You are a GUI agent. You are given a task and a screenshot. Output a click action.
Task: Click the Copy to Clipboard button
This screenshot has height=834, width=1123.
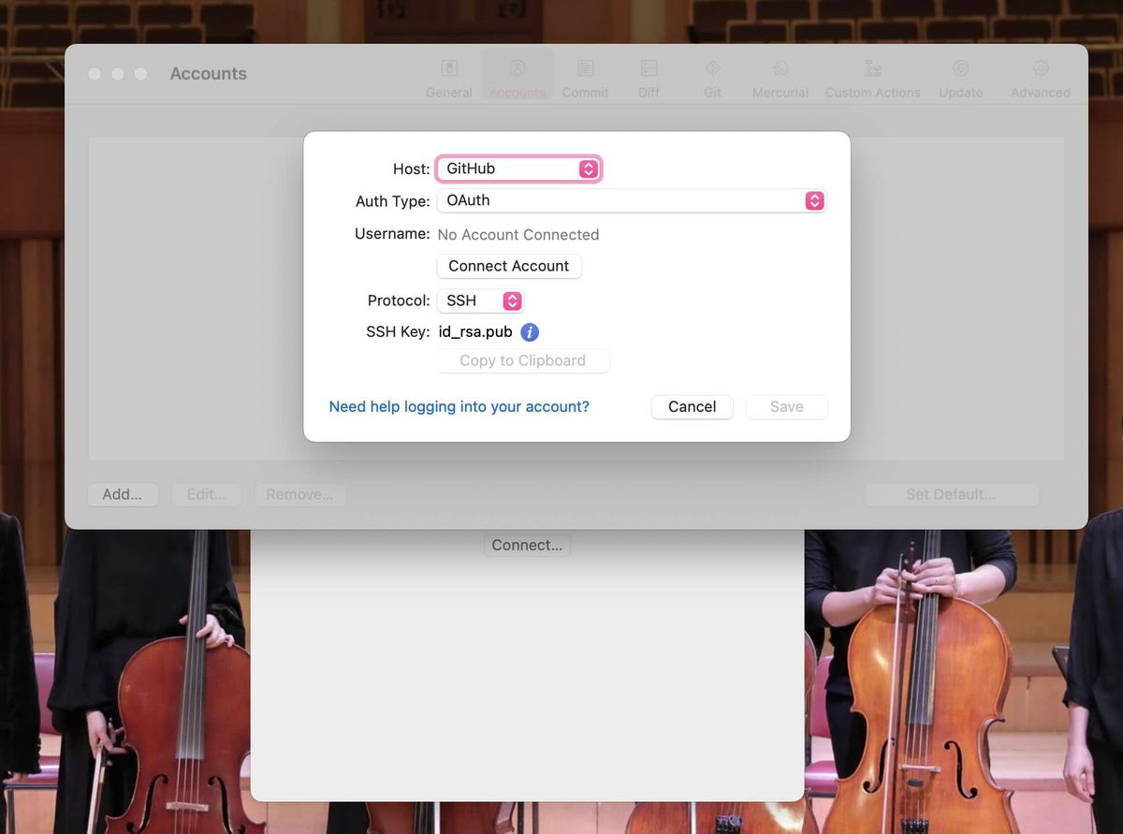click(x=523, y=360)
